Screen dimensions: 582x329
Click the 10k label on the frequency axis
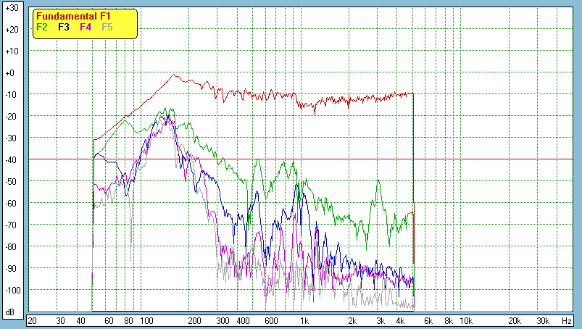pos(467,320)
